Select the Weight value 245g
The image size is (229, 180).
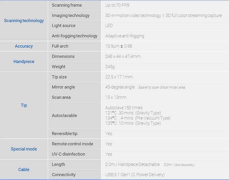[110, 67]
